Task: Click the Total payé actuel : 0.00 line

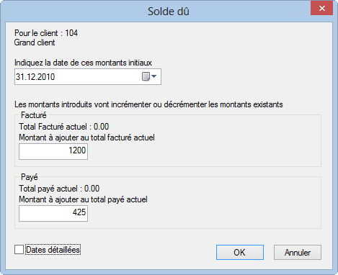Action: pos(59,189)
